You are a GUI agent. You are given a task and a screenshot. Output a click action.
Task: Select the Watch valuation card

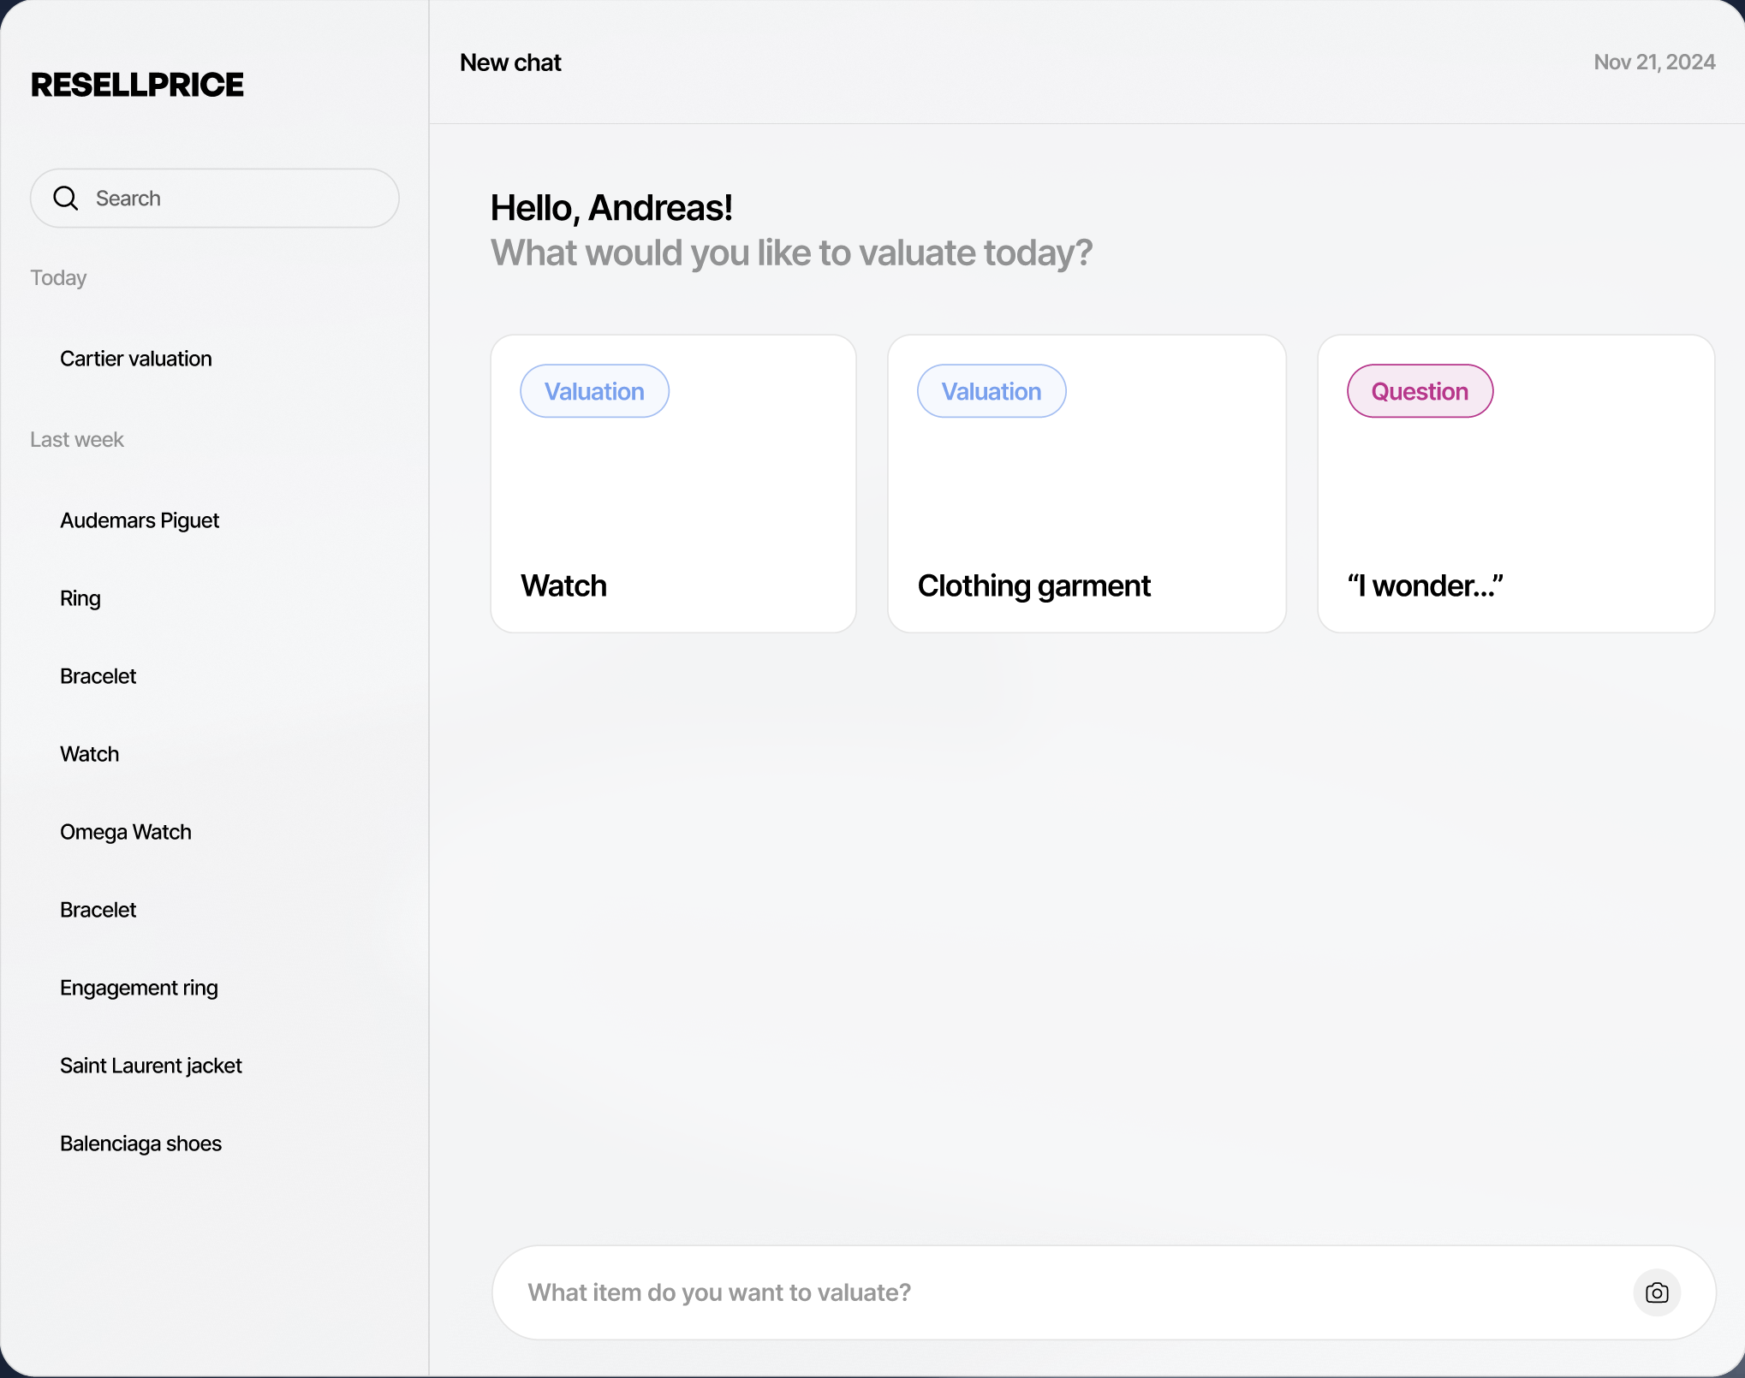673,514
